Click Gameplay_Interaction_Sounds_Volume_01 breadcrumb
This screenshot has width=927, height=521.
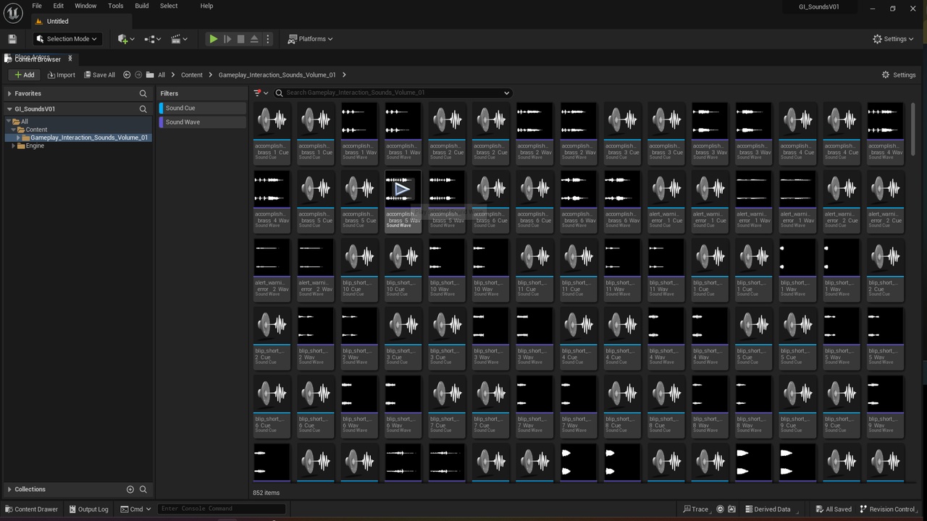[277, 75]
